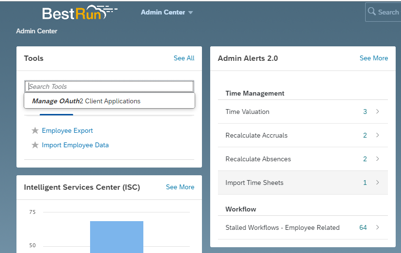Click See More in Admin Alerts
Viewport: 401px width, 253px height.
[x=373, y=58]
